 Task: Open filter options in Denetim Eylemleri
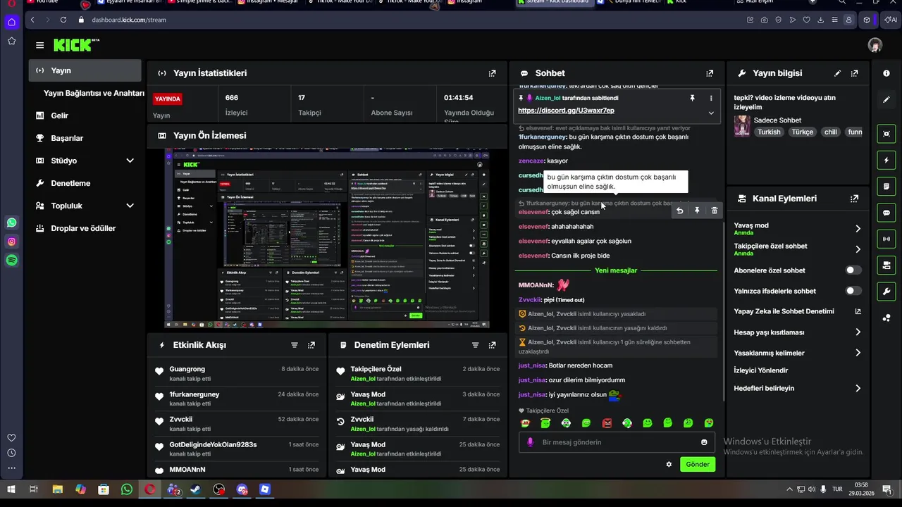point(475,345)
